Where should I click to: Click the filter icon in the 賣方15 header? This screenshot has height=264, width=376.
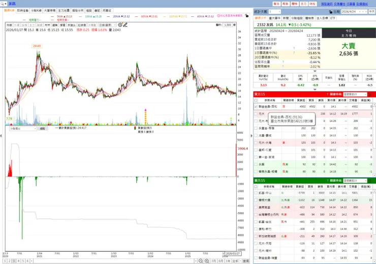(x=369, y=181)
